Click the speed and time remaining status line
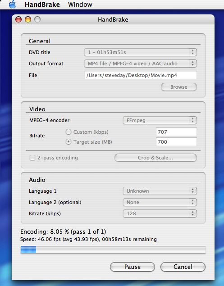The image size is (224, 286). point(88,239)
